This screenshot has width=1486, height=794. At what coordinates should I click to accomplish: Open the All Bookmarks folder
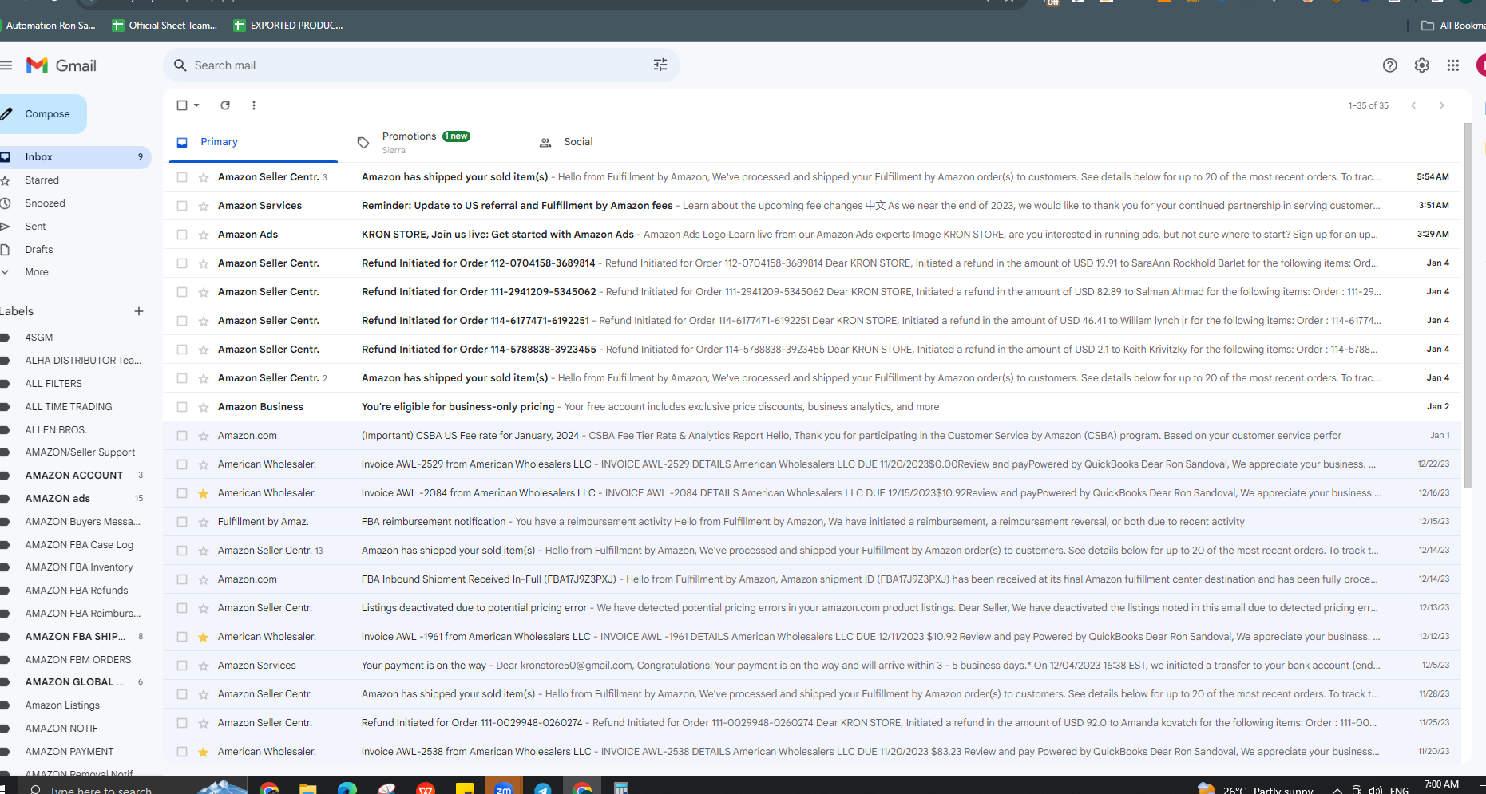(x=1452, y=26)
